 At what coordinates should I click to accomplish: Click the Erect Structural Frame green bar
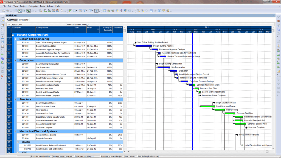[x=207, y=106]
